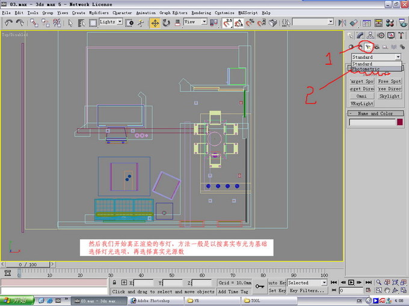Select the Geometry category icon
The height and width of the screenshot is (306, 409).
pos(351,47)
